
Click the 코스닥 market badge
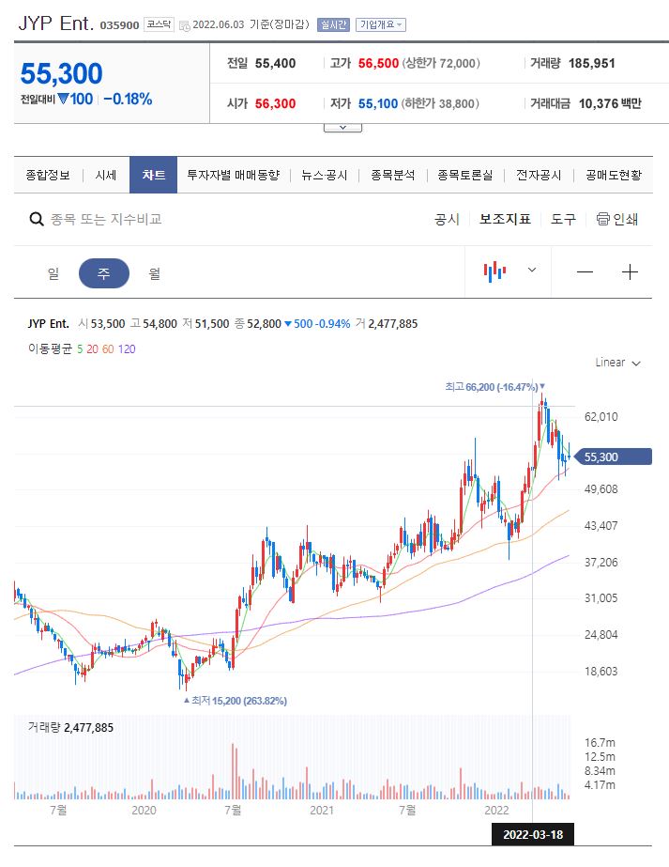159,24
